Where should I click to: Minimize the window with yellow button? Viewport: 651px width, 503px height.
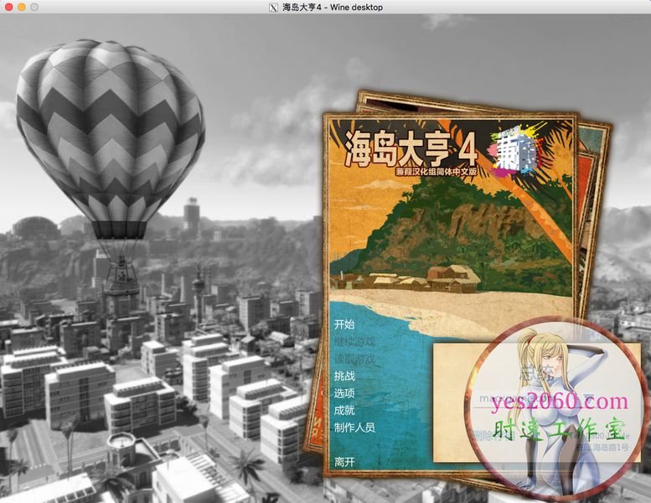(x=21, y=8)
